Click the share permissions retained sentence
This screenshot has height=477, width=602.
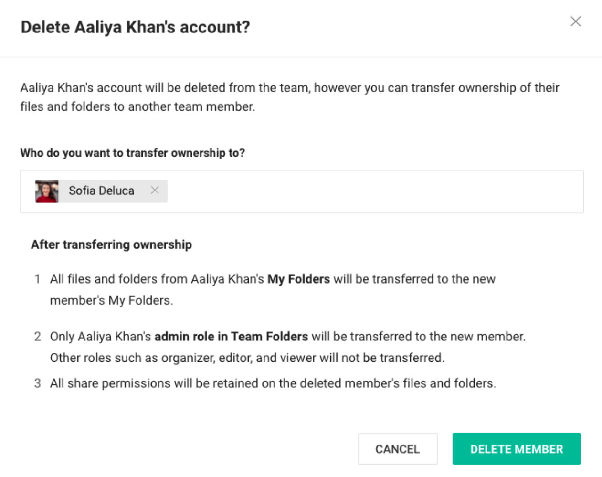pos(273,383)
